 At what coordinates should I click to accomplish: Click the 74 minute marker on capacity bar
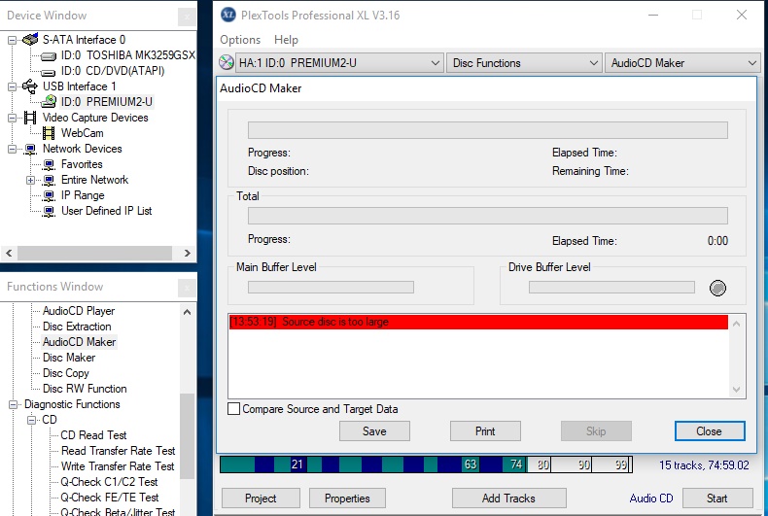coord(516,464)
